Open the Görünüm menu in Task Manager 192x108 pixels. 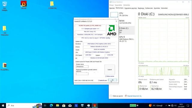click(127, 5)
